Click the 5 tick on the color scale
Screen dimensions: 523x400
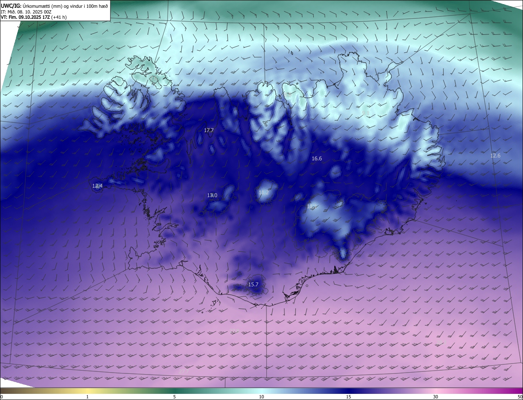pyautogui.click(x=174, y=397)
